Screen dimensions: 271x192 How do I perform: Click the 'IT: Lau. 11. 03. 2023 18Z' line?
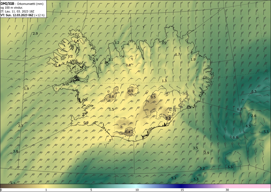tap(17, 11)
